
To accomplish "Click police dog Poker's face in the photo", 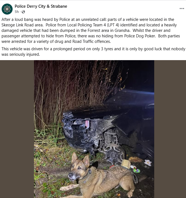I will pos(76,169).
